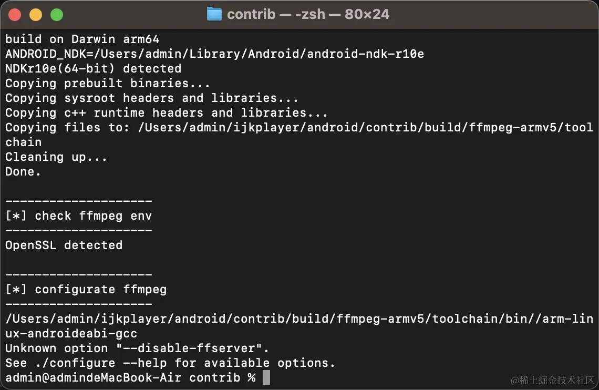Click the '[*] check ffmpeg env' heading
599x390 pixels.
pyautogui.click(x=79, y=215)
